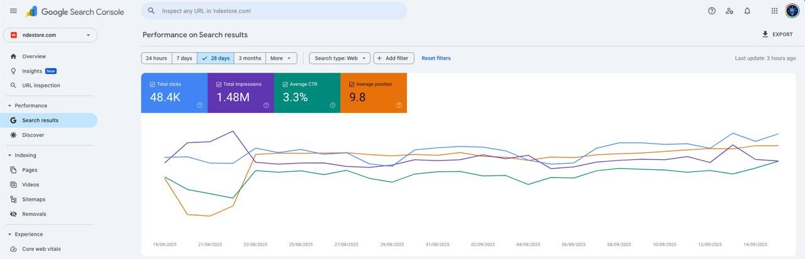This screenshot has width=805, height=259.
Task: Click the Reset filters link
Action: [x=436, y=58]
